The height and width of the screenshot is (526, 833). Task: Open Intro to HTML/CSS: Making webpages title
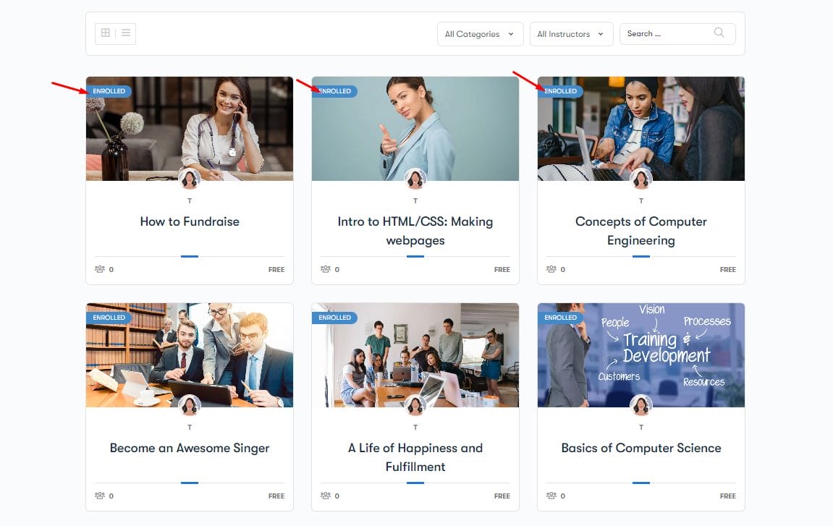[x=415, y=231]
